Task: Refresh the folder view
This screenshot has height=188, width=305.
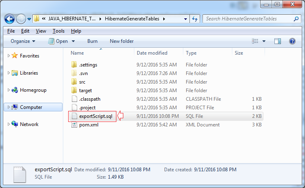Action: (x=195, y=19)
